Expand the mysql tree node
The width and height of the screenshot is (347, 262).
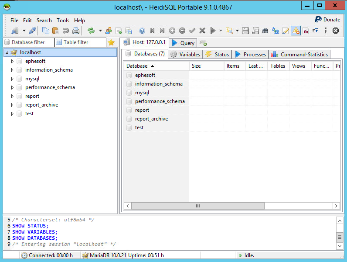[12, 79]
